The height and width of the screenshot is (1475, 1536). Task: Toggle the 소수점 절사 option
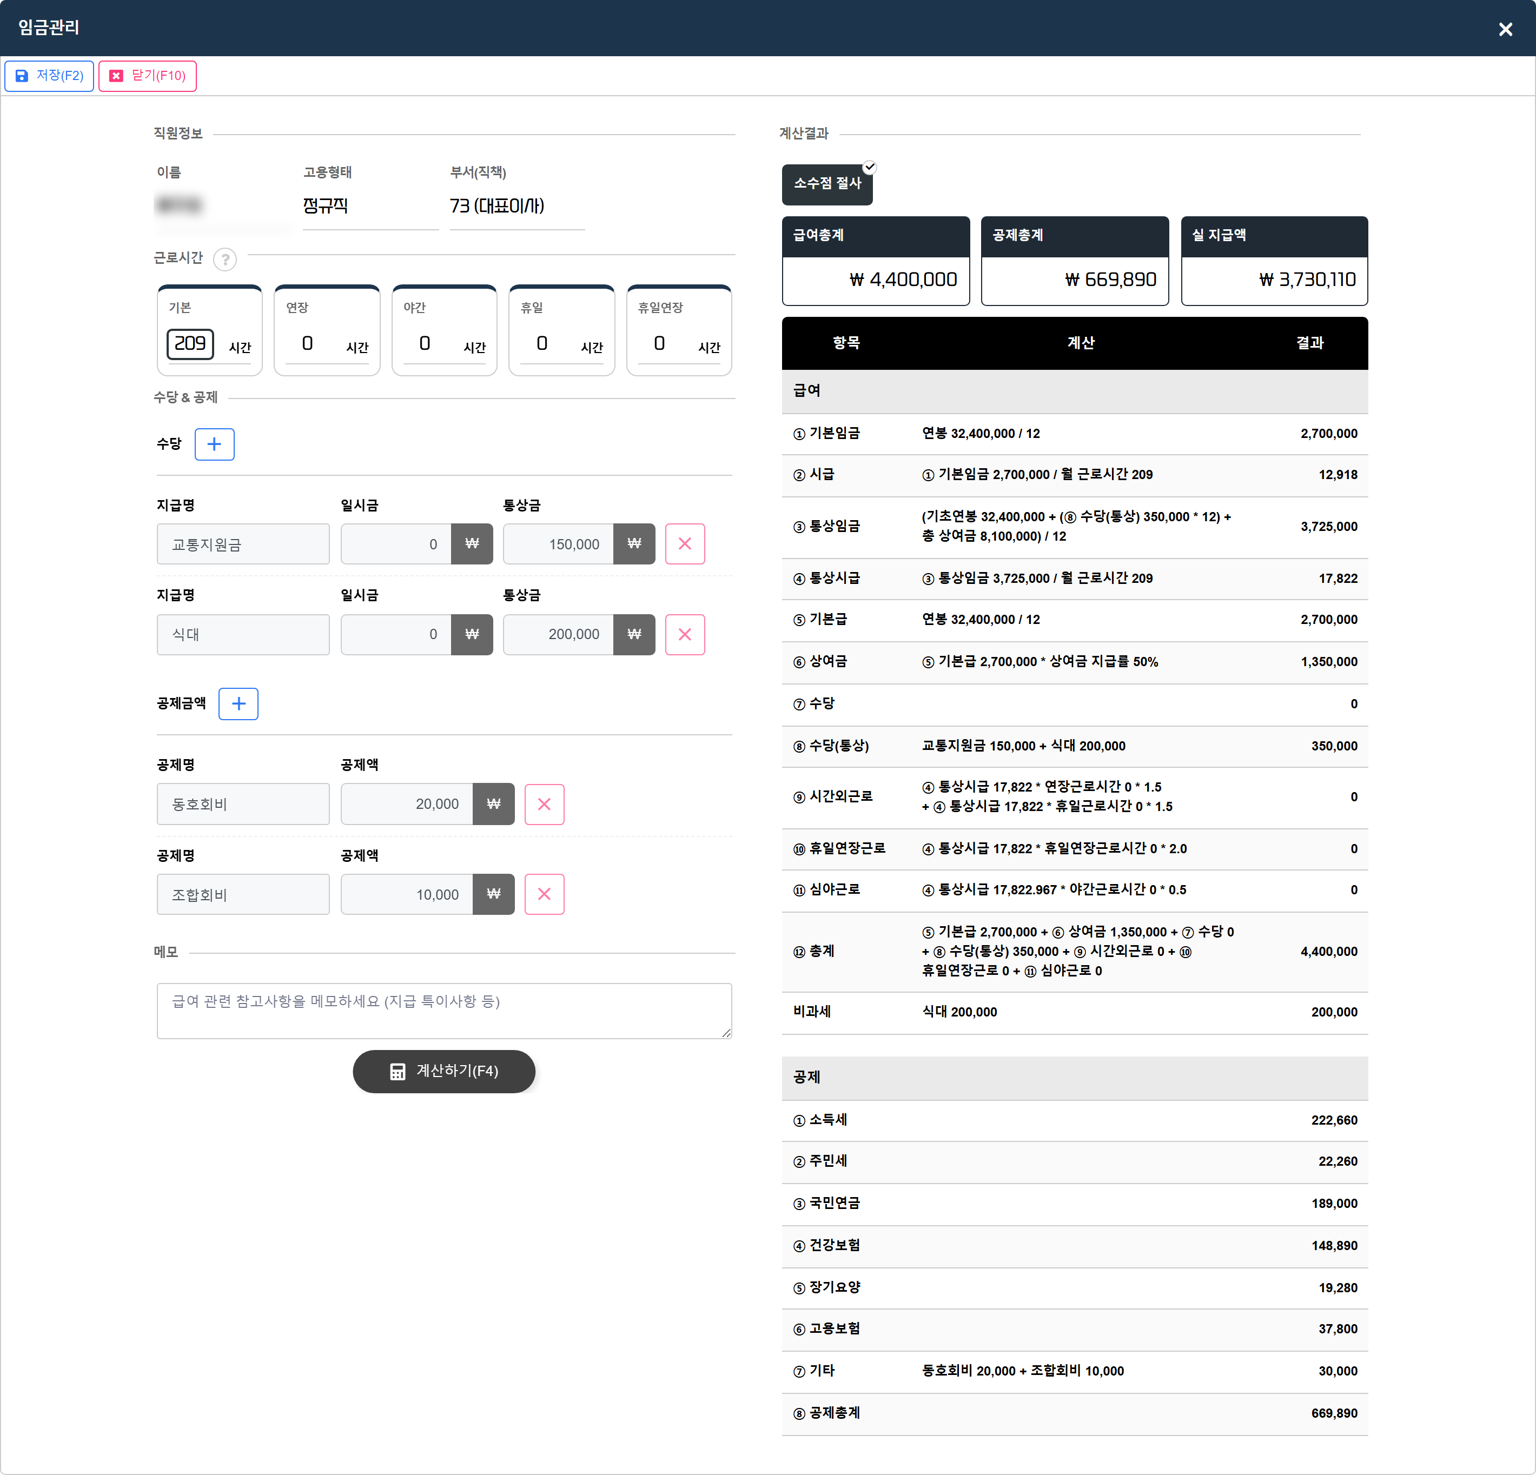[x=827, y=184]
